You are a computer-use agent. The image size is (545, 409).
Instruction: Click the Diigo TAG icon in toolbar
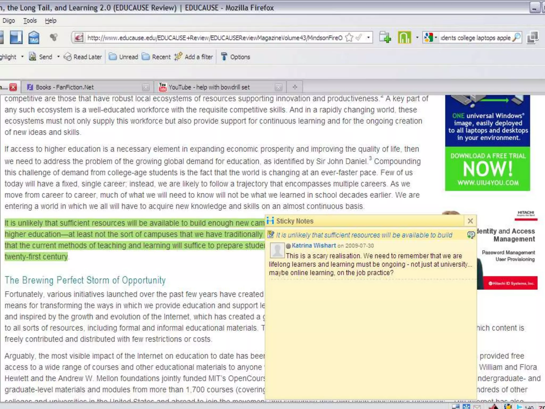pos(34,38)
